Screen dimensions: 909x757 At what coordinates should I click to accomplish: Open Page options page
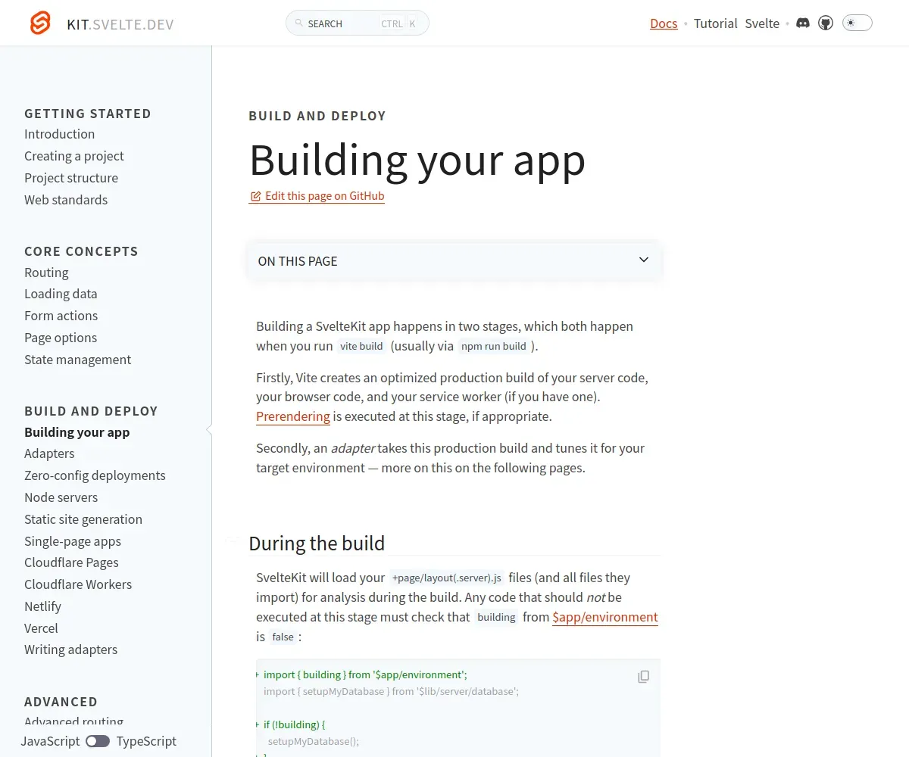(61, 338)
